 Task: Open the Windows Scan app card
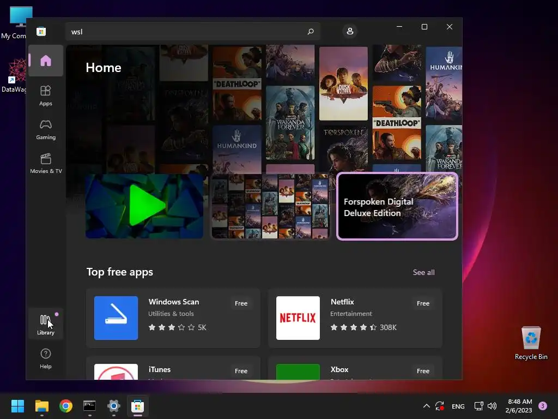173,318
